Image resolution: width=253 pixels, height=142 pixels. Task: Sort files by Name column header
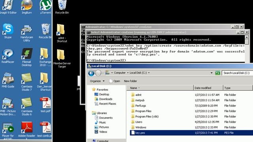pyautogui.click(x=160, y=88)
